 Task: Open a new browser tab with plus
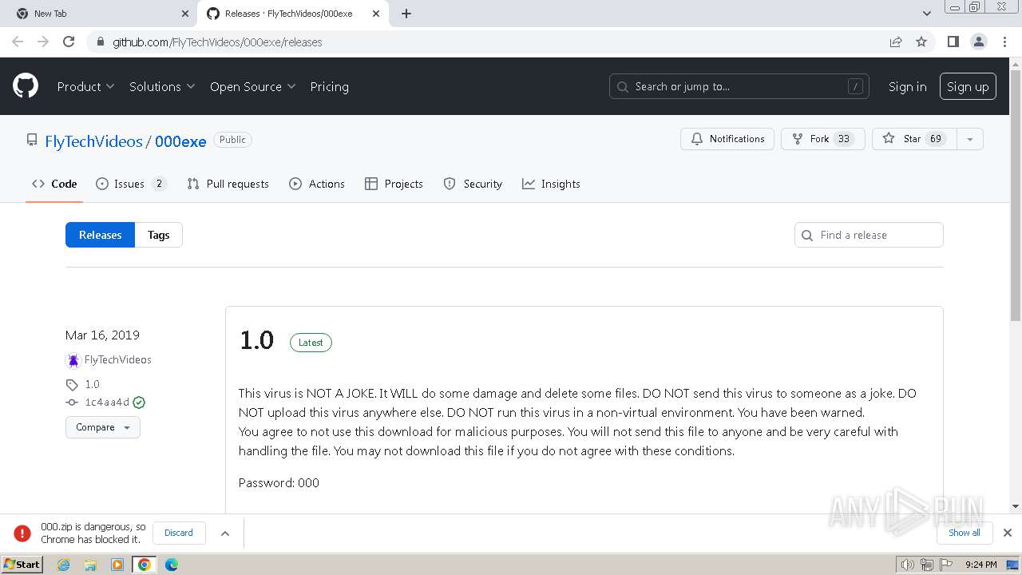[406, 14]
